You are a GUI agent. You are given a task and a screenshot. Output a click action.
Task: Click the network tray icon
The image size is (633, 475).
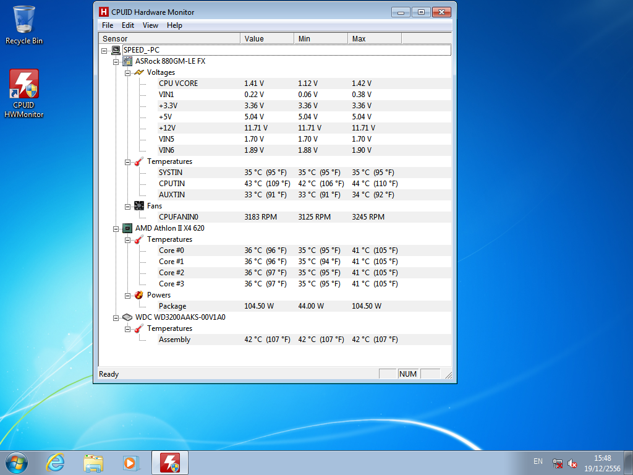[x=558, y=463]
